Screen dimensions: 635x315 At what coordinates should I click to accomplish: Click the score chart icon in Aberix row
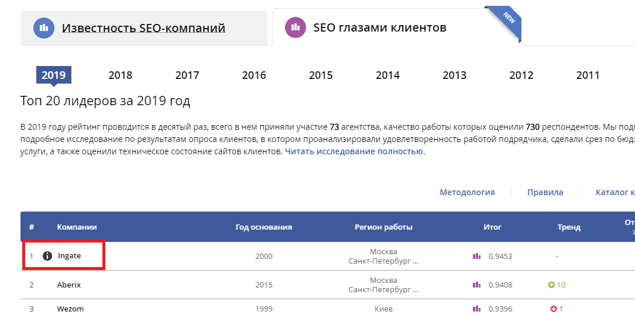pyautogui.click(x=476, y=285)
